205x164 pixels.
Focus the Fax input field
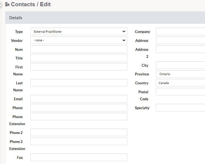pyautogui.click(x=79, y=157)
